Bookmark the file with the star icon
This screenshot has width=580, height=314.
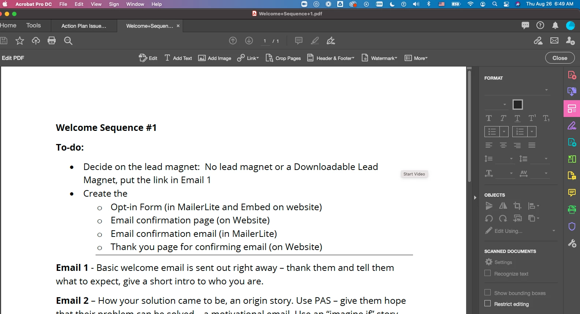coord(20,41)
